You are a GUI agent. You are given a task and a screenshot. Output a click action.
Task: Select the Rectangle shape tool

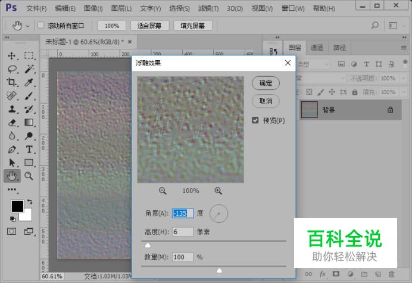tap(29, 163)
